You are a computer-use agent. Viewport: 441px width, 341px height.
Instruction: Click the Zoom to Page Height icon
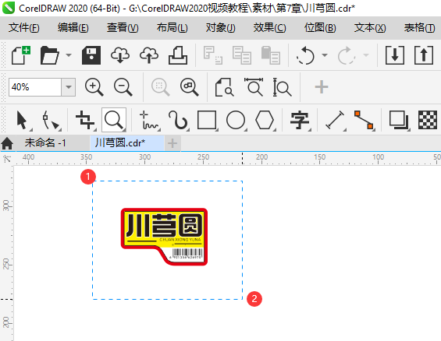click(x=282, y=87)
